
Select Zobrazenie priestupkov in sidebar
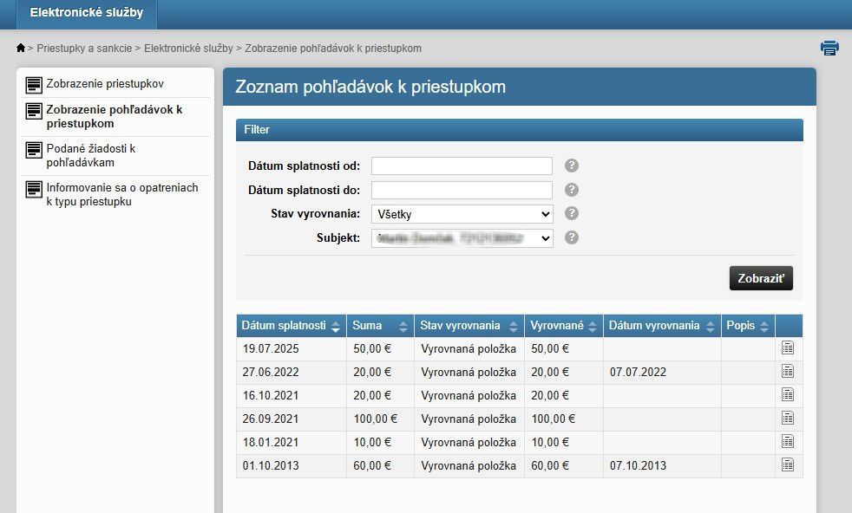pyautogui.click(x=105, y=84)
